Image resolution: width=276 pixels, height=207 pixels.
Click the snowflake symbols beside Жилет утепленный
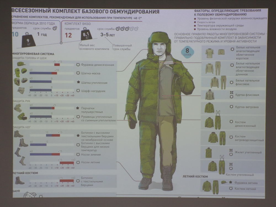pos(231,152)
